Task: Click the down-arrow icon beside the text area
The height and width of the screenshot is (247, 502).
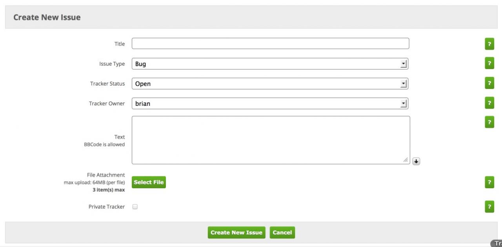Action: point(416,161)
